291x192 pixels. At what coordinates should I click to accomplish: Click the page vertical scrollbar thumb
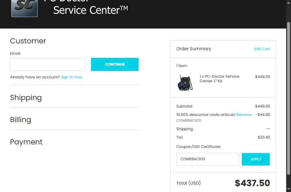(x=288, y=99)
